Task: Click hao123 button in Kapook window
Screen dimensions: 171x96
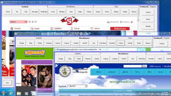Action: [x=85, y=43]
